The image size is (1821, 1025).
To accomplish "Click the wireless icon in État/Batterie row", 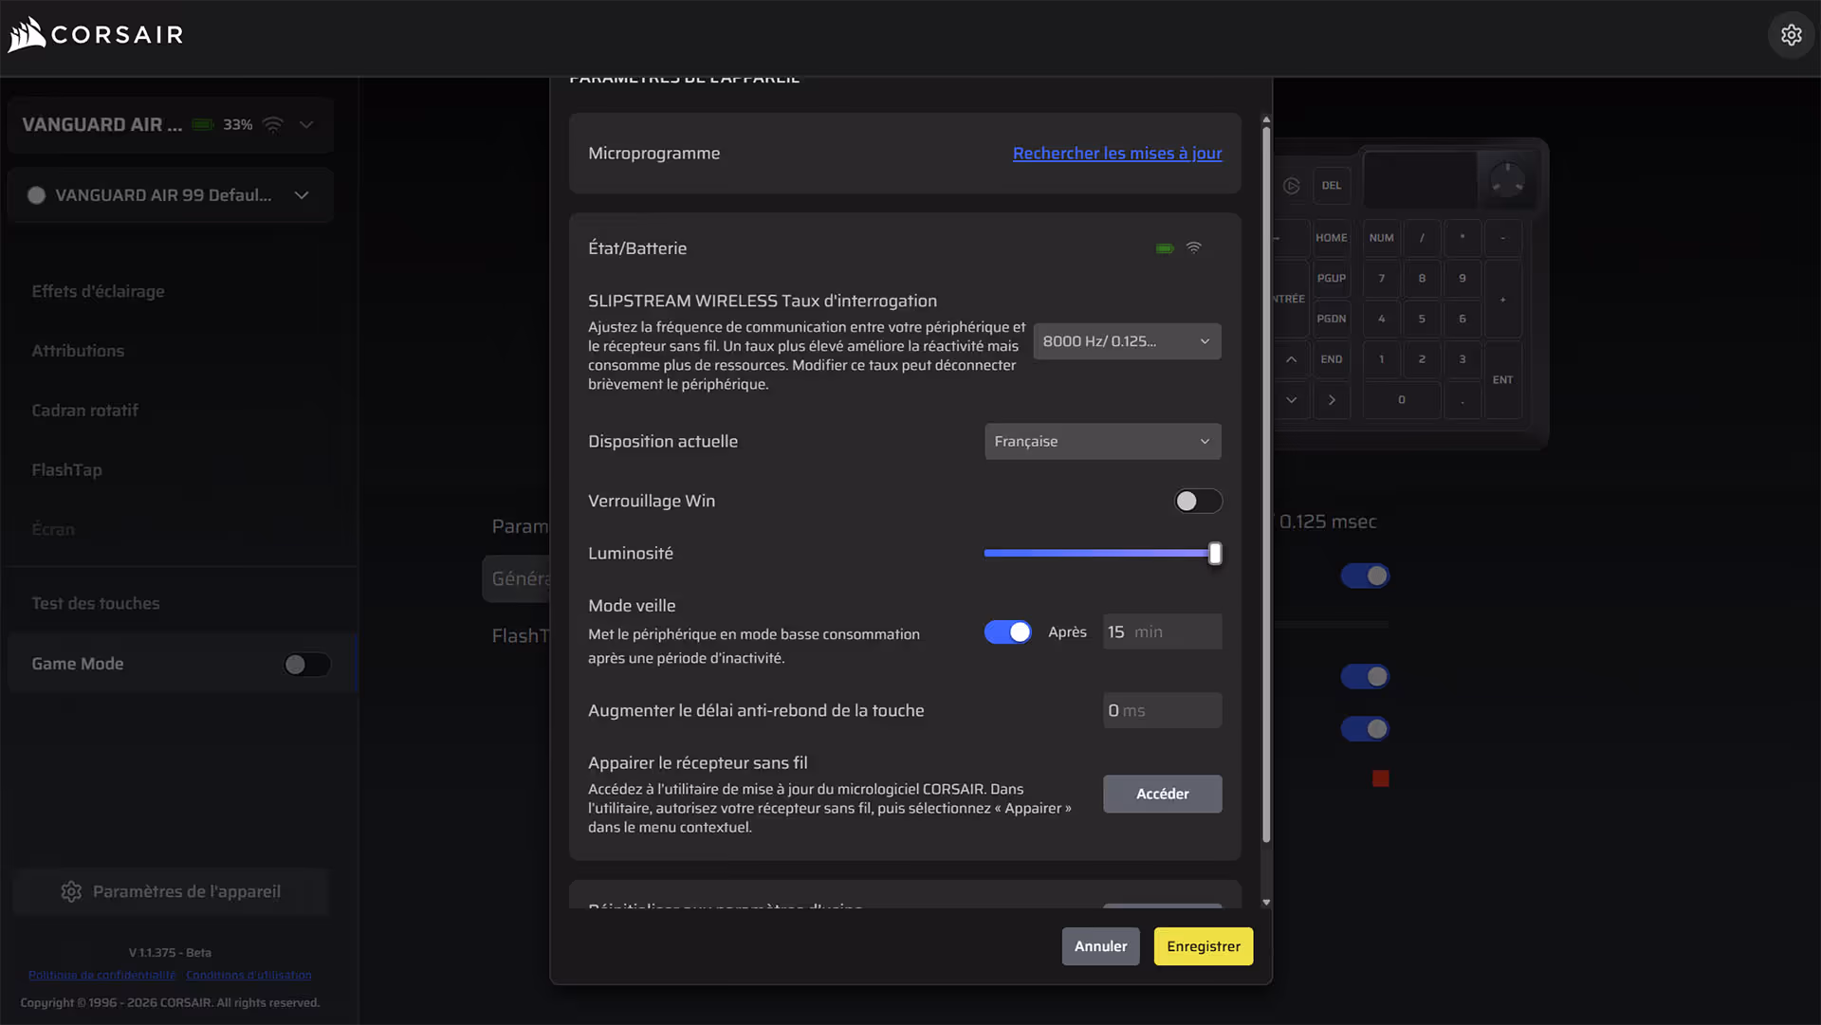I will click(1194, 248).
